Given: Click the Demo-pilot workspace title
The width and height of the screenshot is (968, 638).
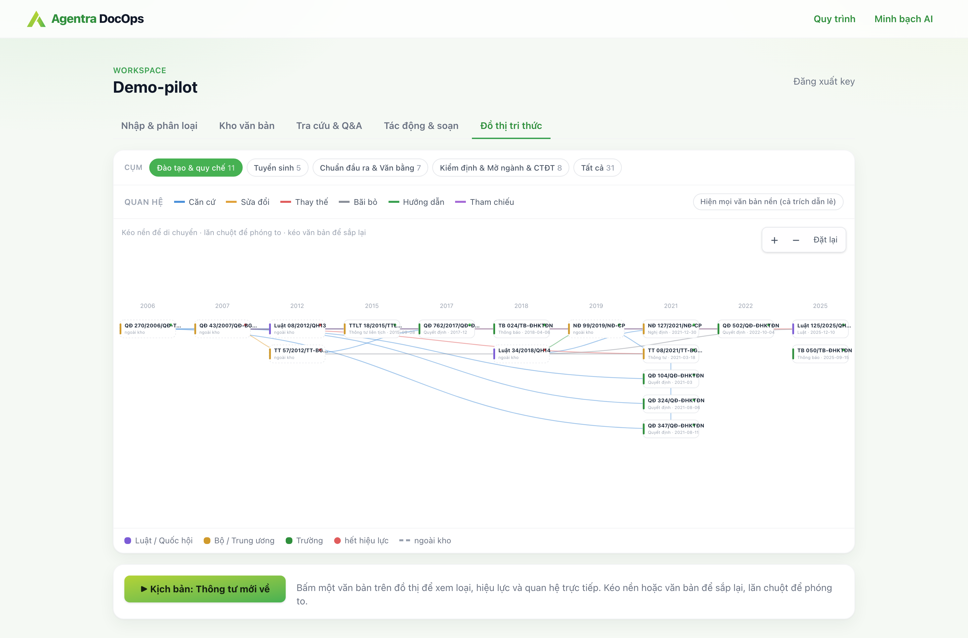Looking at the screenshot, I should pos(155,87).
